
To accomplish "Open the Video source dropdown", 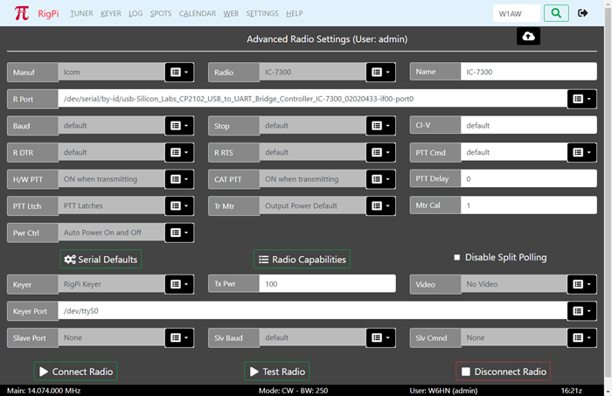I will point(582,284).
